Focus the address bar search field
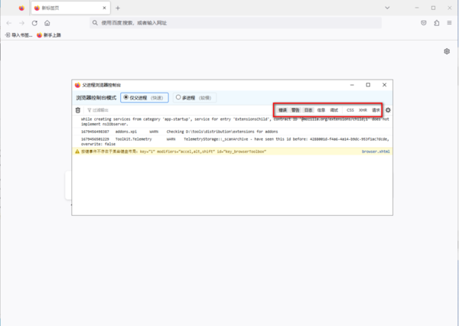Screen dimensions: 459x326 (236, 23)
